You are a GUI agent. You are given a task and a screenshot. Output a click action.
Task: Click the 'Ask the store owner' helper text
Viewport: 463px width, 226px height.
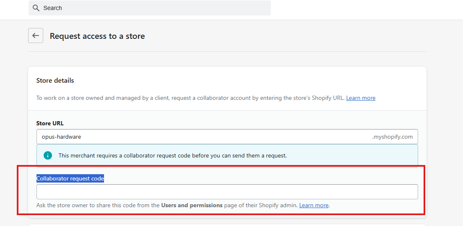[x=98, y=206]
